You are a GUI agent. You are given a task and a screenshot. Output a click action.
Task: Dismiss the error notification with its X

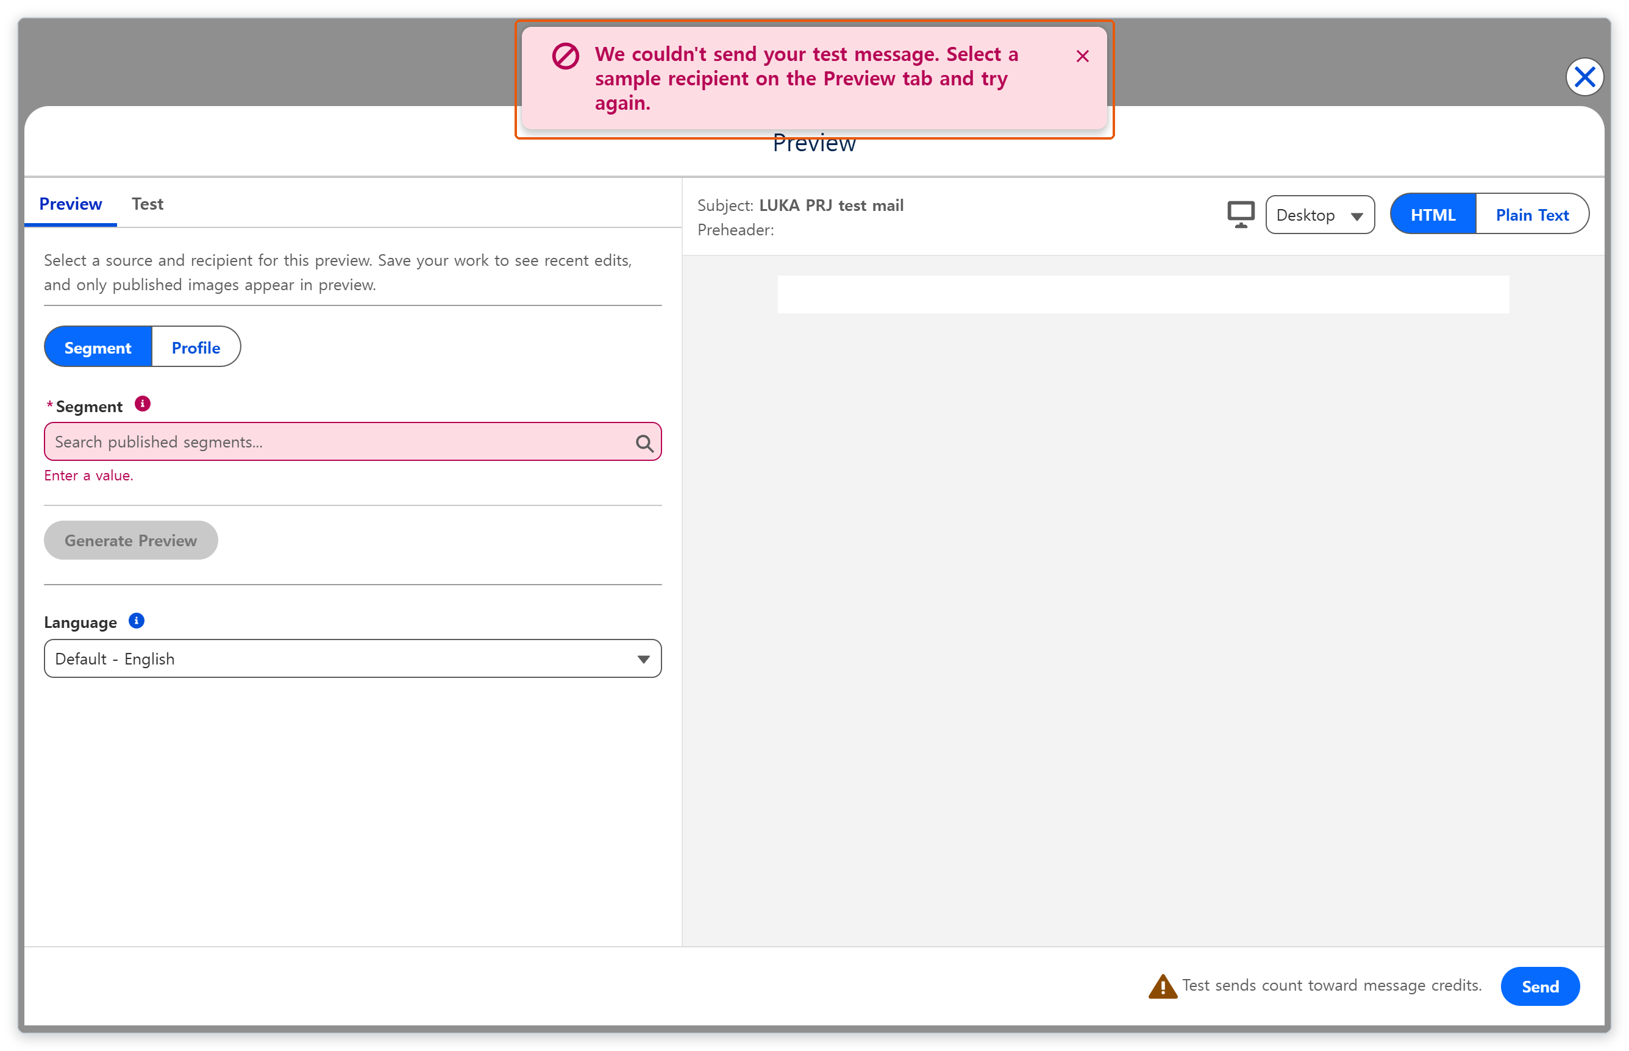[x=1082, y=56]
